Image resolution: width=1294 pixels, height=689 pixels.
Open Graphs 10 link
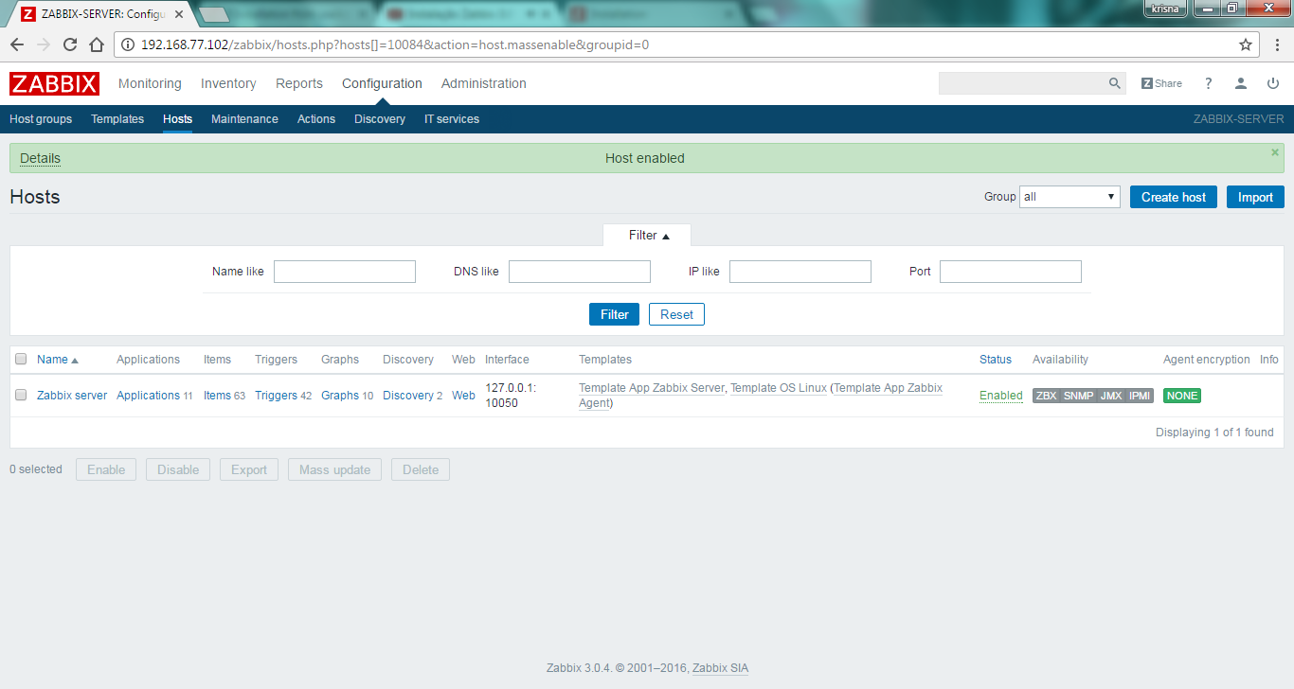click(340, 396)
